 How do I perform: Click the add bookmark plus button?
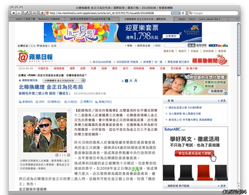(42, 13)
